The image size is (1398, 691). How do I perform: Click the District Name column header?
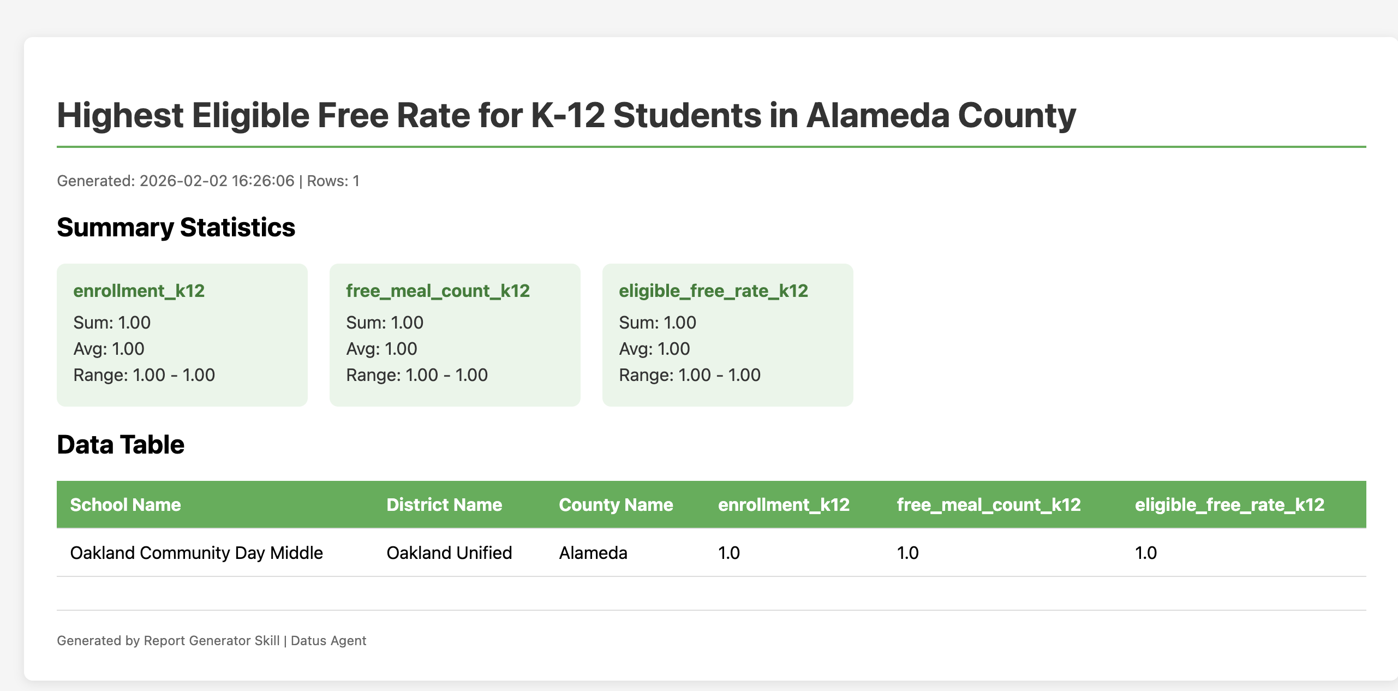point(444,505)
